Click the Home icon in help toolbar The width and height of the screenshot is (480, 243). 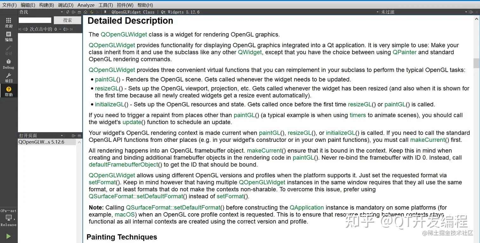[x=85, y=12]
